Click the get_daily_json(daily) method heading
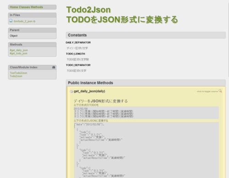Screen dimensions: 229x178 pos(89,91)
